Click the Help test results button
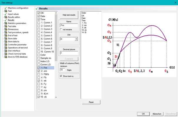Viewport: 178px width, 117px height. [69, 15]
